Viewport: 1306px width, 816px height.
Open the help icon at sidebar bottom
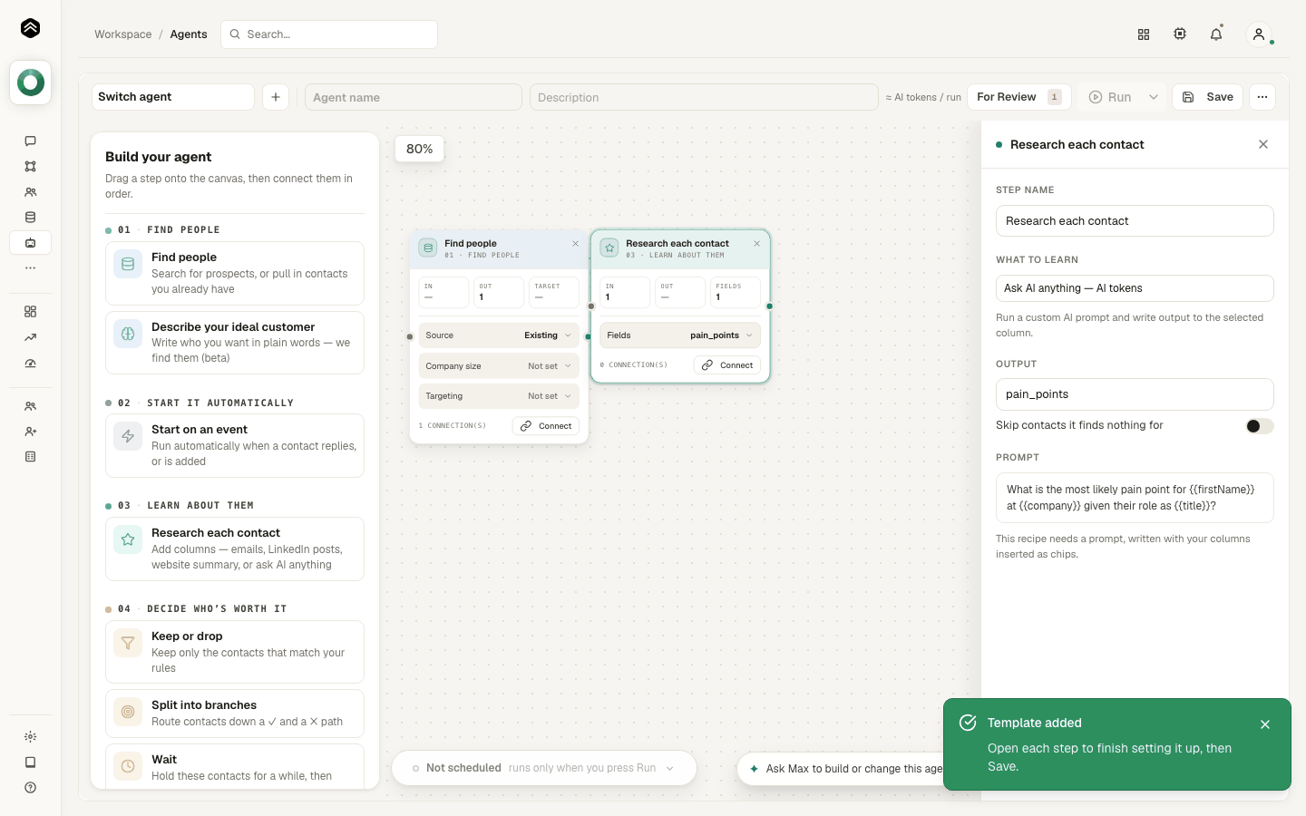tap(30, 788)
